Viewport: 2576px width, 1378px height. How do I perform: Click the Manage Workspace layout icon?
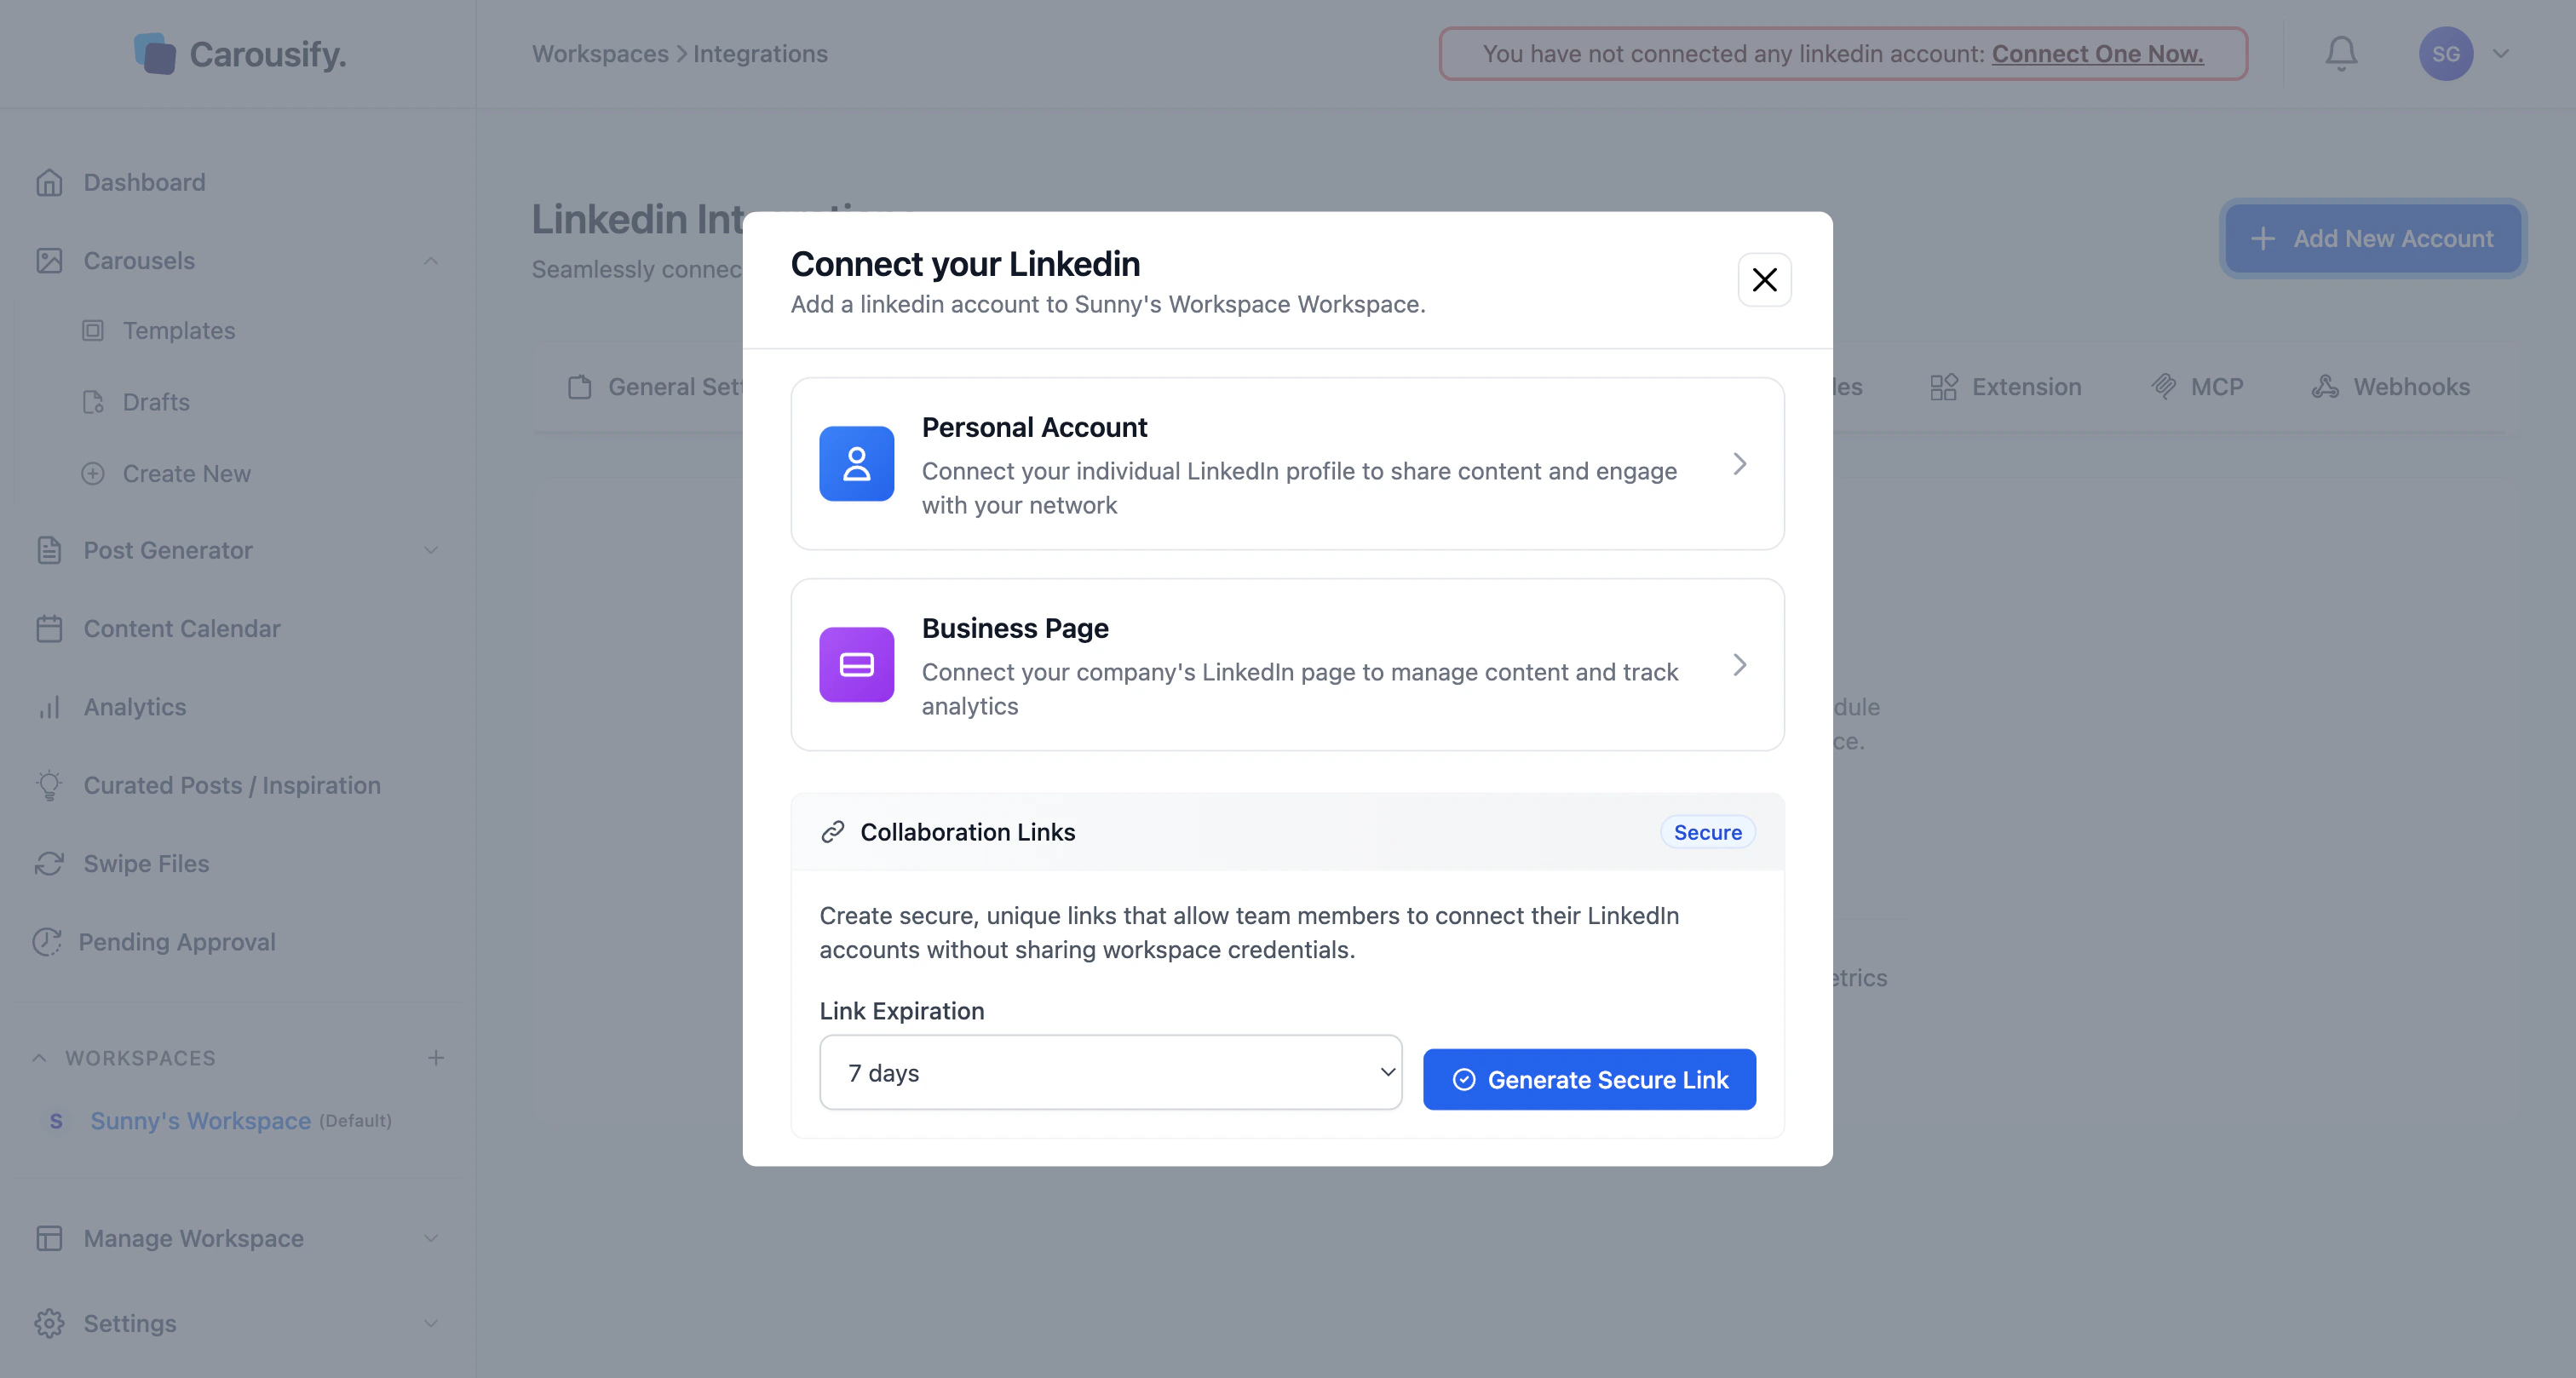(49, 1238)
